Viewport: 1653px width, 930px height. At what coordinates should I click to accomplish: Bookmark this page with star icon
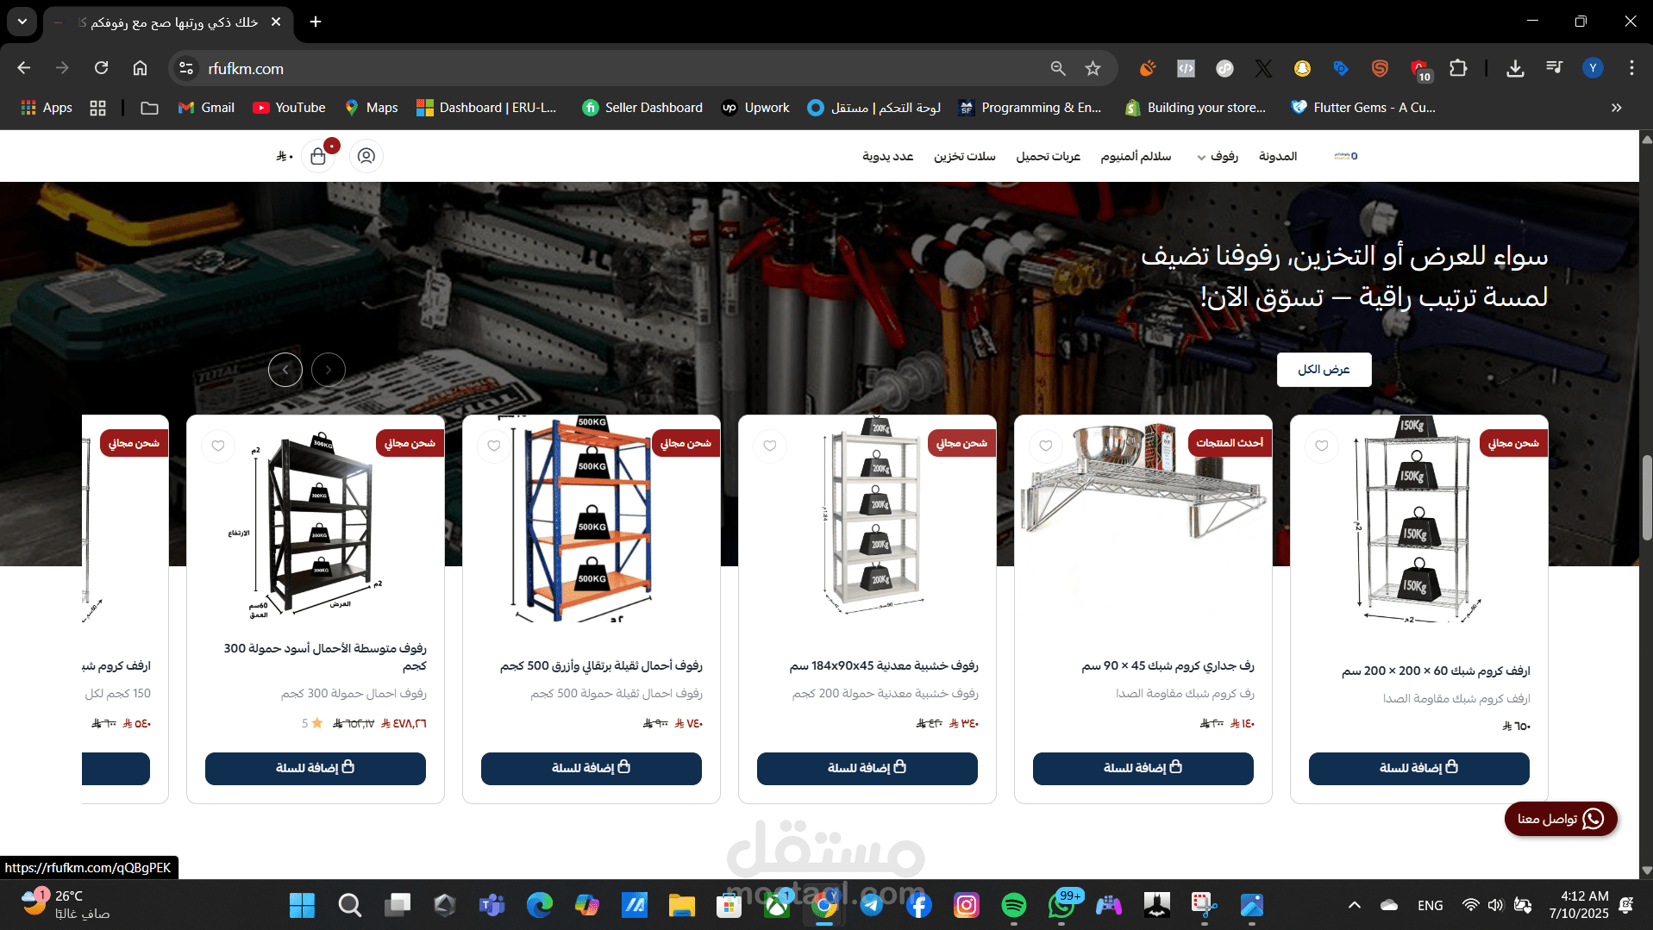coord(1093,68)
